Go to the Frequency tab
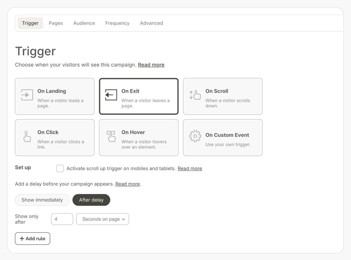The height and width of the screenshot is (260, 351). (117, 23)
